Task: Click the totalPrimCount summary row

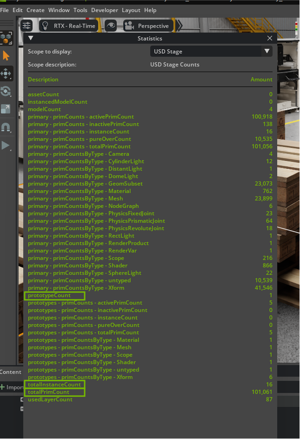Action: [150, 392]
